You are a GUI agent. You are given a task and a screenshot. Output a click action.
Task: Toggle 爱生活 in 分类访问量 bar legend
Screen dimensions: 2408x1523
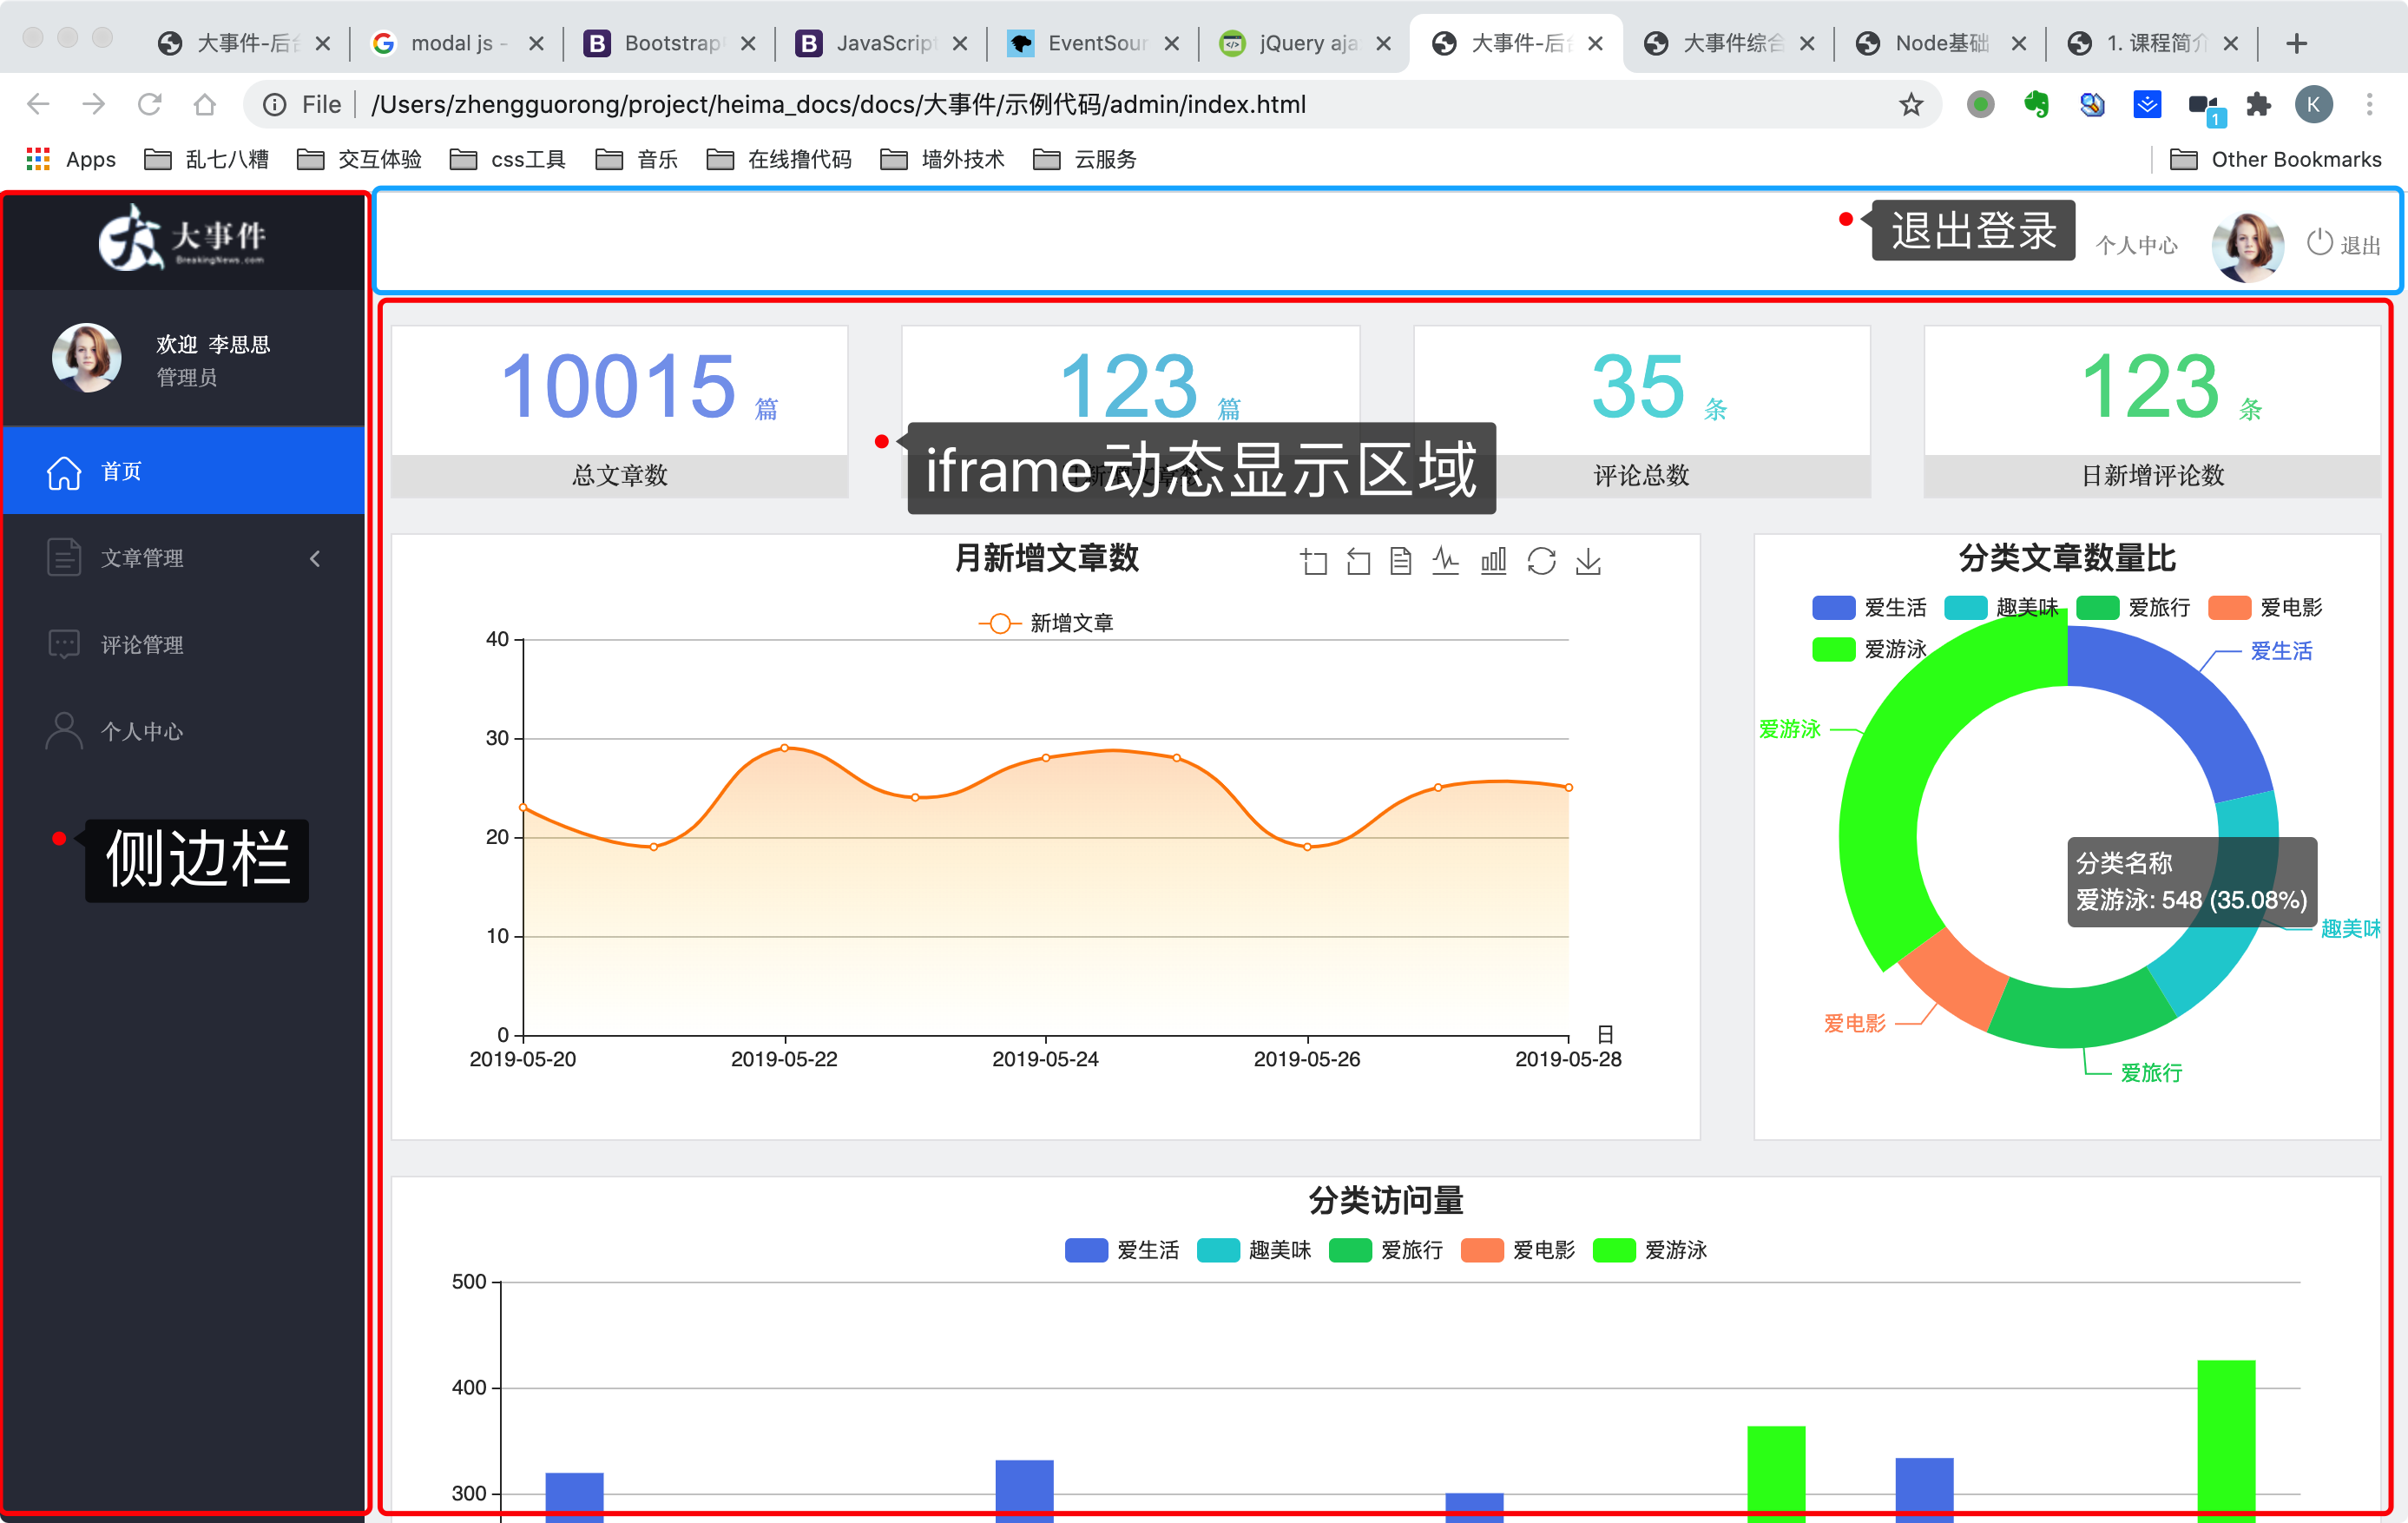point(1122,1250)
